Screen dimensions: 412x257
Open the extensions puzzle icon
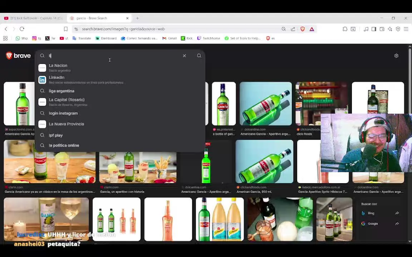(x=345, y=29)
